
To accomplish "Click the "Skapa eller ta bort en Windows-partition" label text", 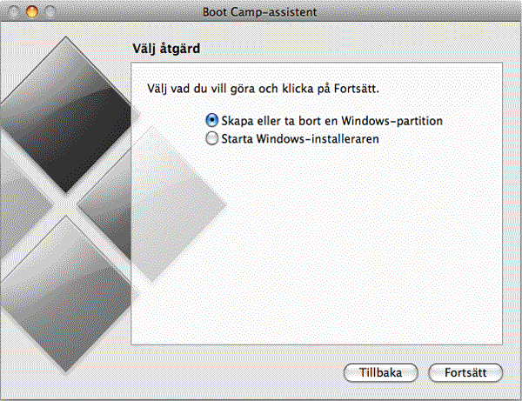I will tap(332, 121).
